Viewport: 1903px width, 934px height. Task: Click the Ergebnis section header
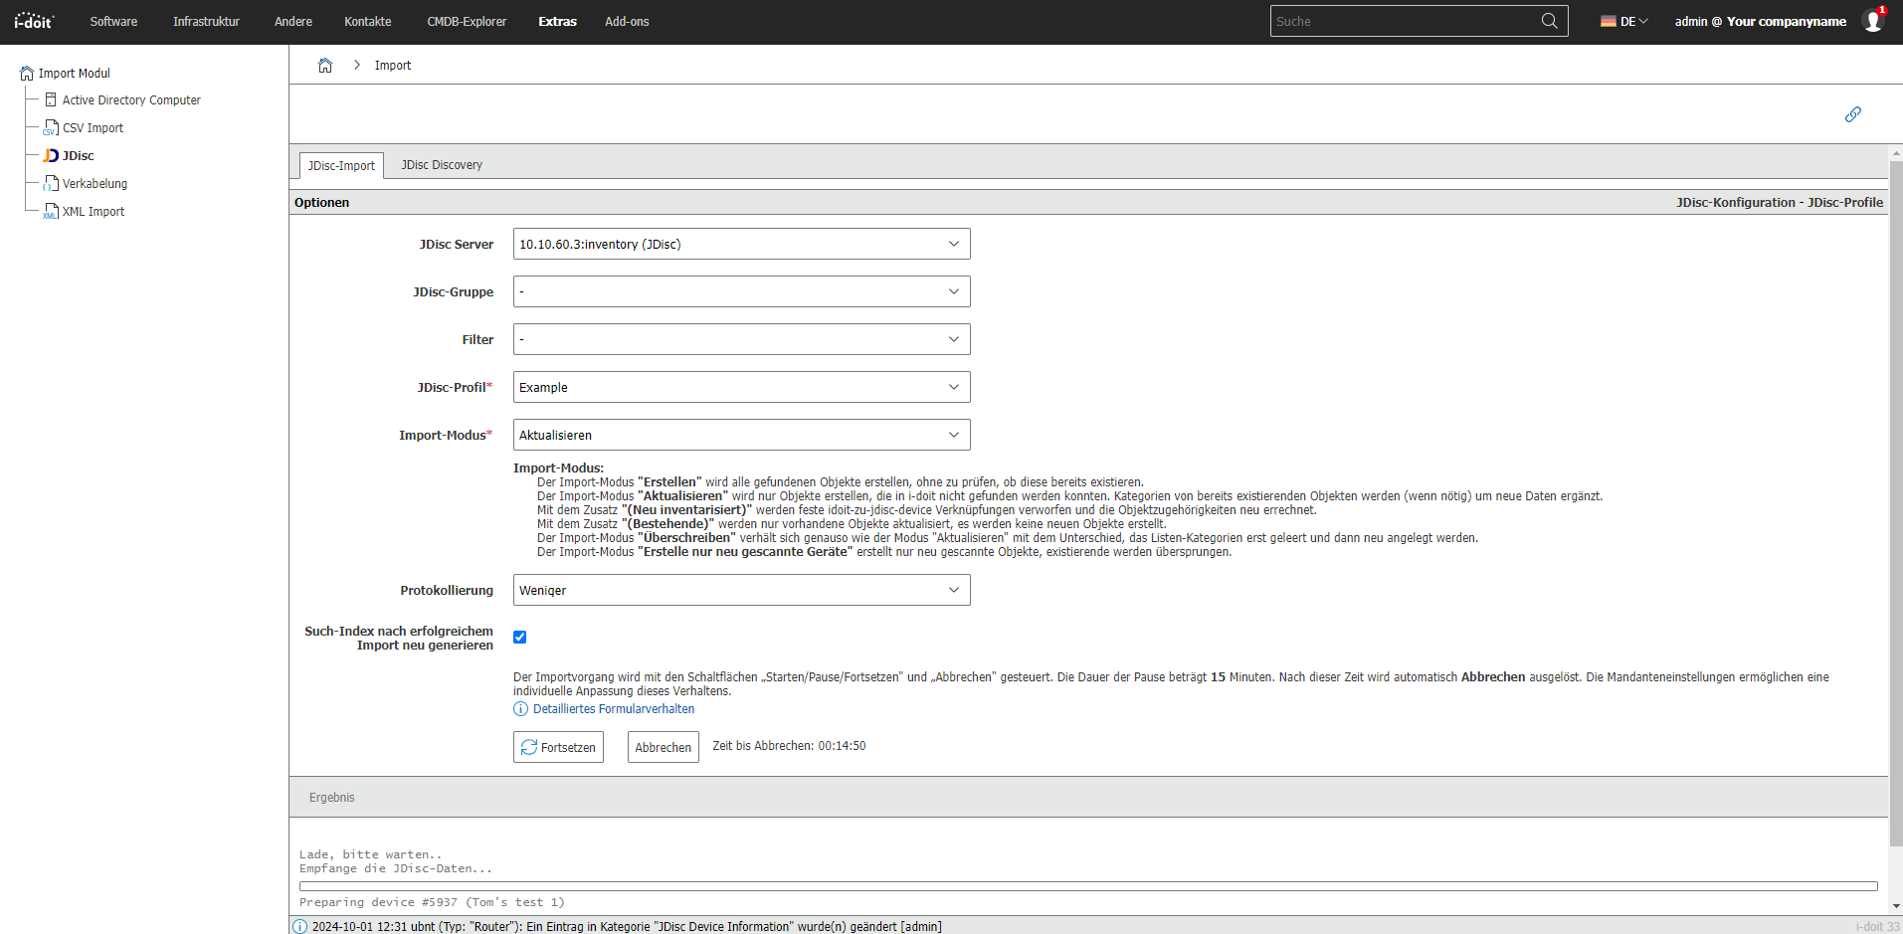[x=1088, y=798]
